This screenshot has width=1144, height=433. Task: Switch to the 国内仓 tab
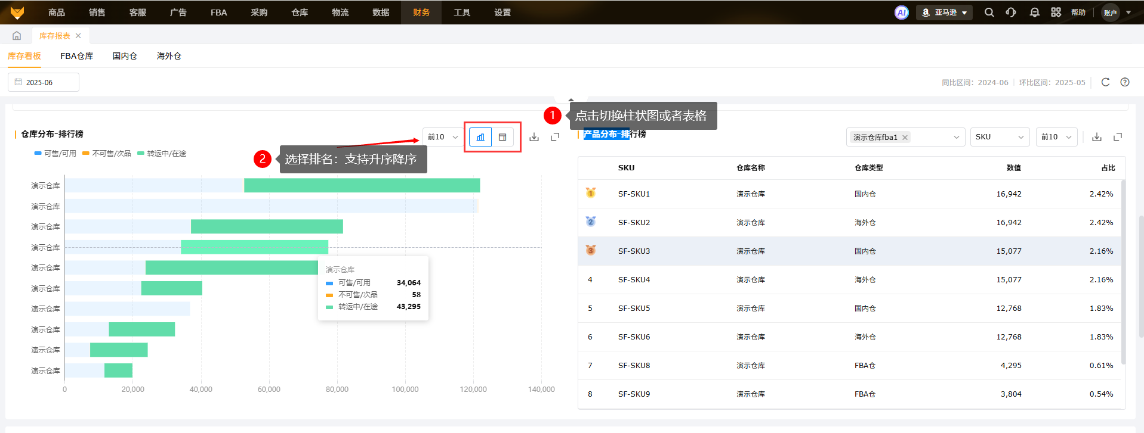(x=125, y=56)
